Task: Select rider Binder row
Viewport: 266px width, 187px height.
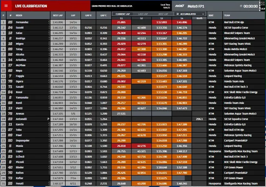Action: click(x=133, y=167)
